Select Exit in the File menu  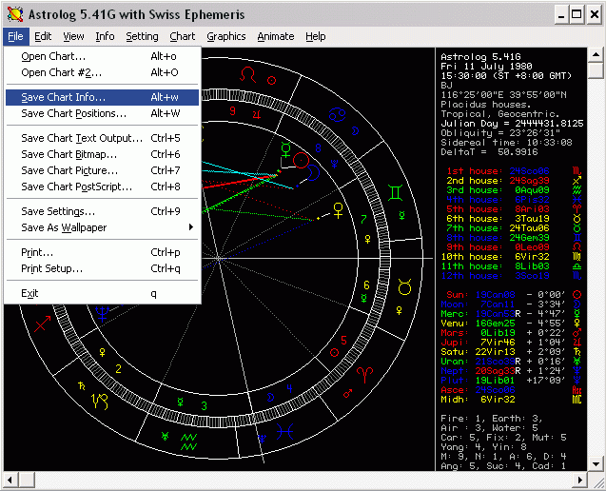click(x=103, y=293)
